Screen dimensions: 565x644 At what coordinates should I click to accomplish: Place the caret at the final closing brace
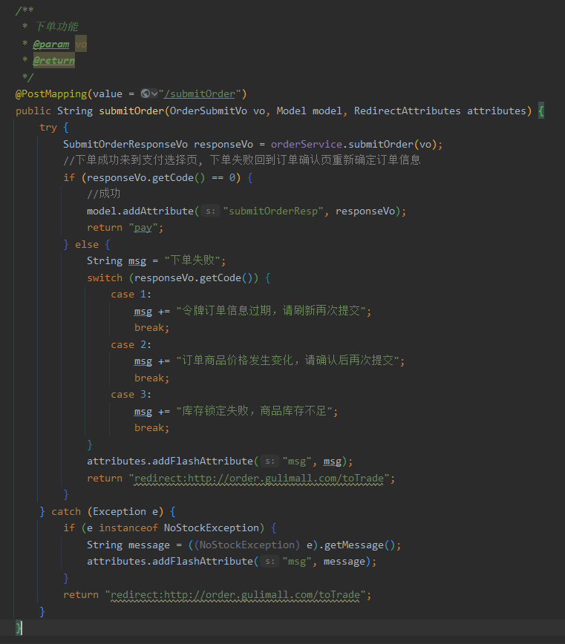[19, 628]
